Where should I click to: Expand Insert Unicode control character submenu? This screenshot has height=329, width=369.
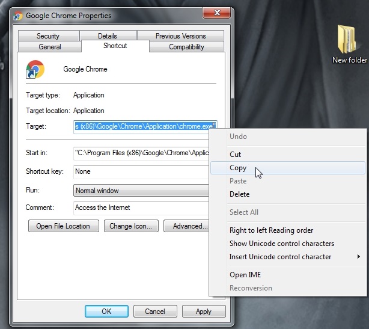[288, 257]
